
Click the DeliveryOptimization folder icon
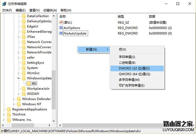pos(24,21)
